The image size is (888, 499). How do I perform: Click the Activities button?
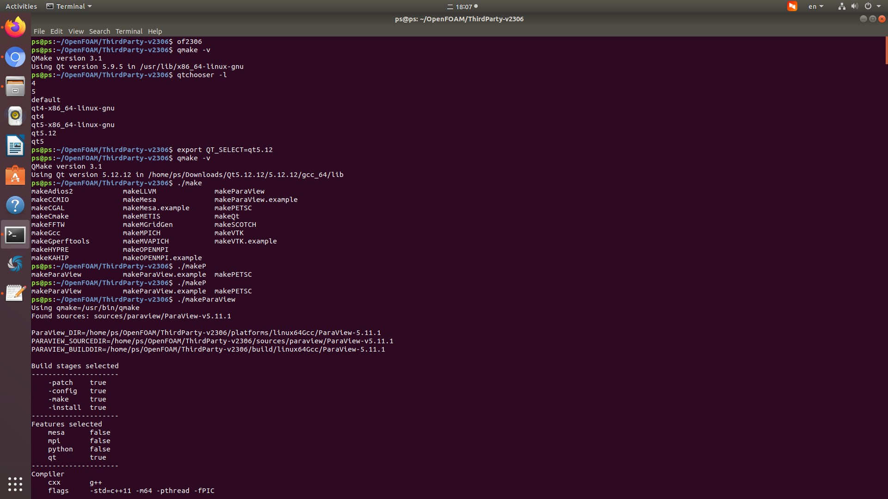[21, 6]
